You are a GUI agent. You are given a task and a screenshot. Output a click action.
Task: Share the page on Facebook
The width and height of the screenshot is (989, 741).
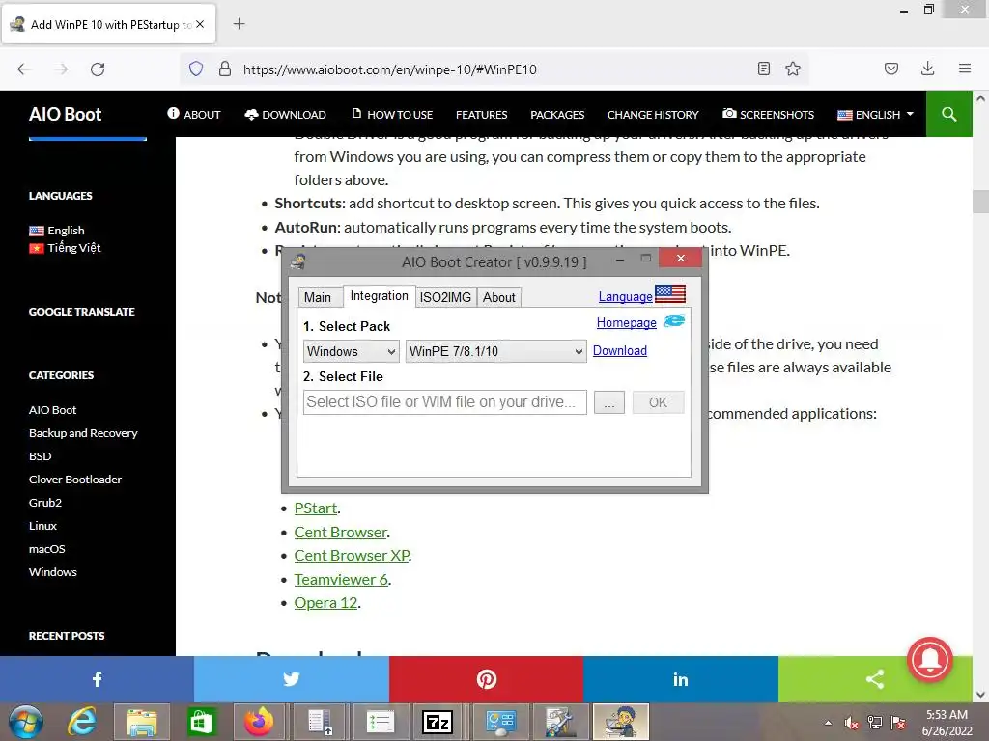pyautogui.click(x=98, y=678)
